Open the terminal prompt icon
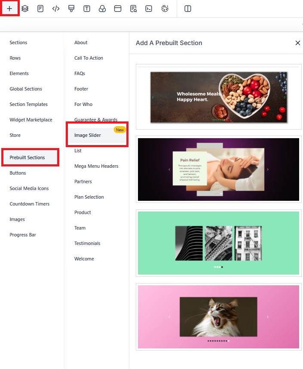Viewport: 303px width, 369px height. [149, 9]
